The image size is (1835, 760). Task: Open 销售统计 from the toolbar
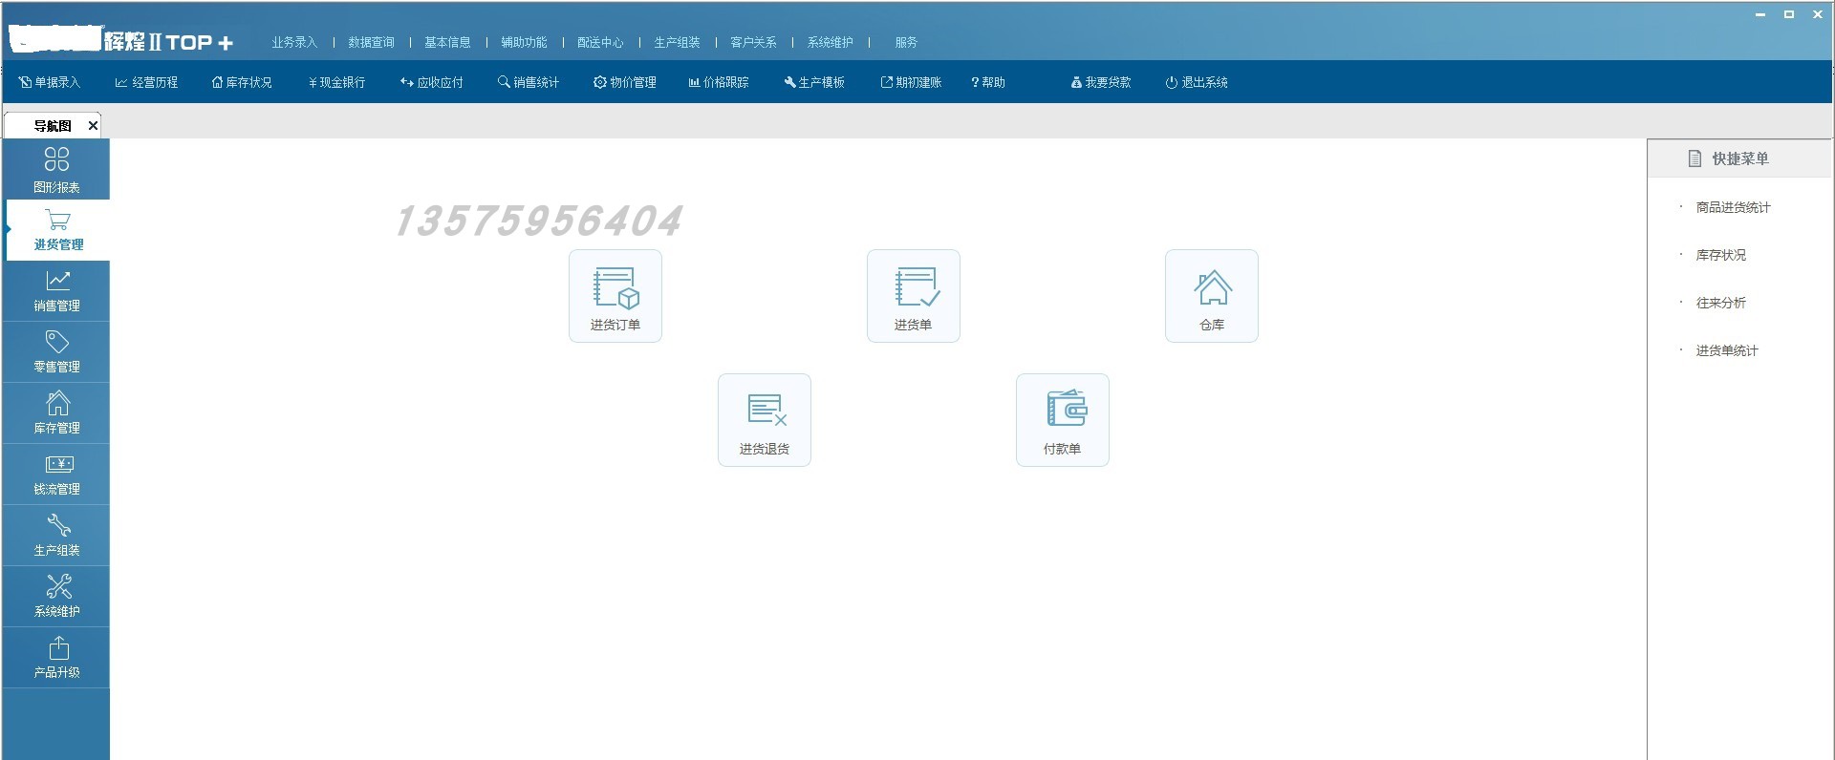click(529, 83)
